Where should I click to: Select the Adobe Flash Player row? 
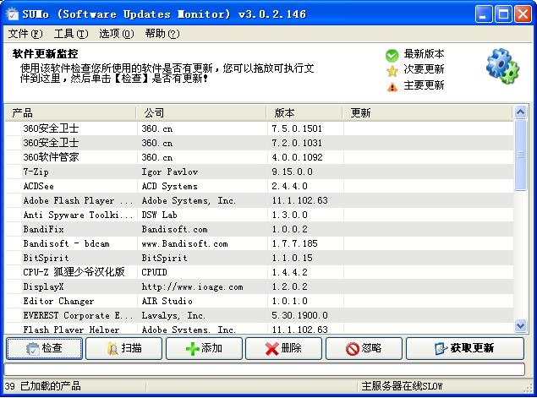(x=260, y=200)
